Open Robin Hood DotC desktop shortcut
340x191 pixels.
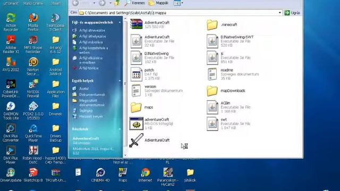click(x=33, y=155)
